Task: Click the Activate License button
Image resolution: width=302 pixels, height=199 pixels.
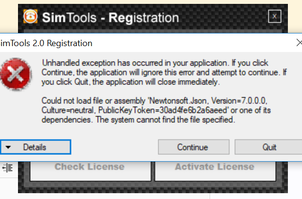Action: (x=215, y=171)
